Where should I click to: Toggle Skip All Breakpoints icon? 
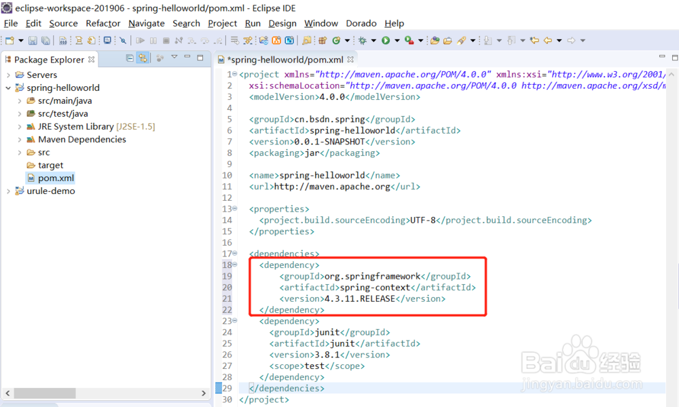(x=123, y=41)
